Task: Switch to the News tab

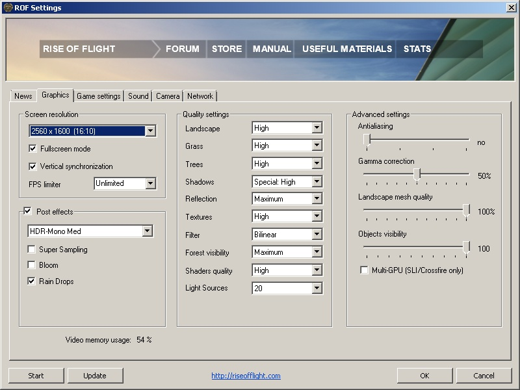Action: click(x=23, y=96)
